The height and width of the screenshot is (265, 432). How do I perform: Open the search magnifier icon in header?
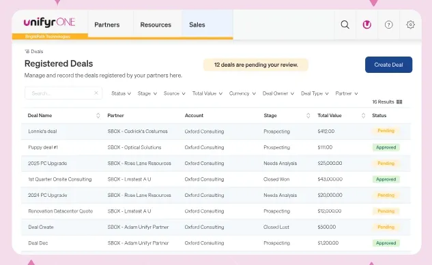coord(345,25)
